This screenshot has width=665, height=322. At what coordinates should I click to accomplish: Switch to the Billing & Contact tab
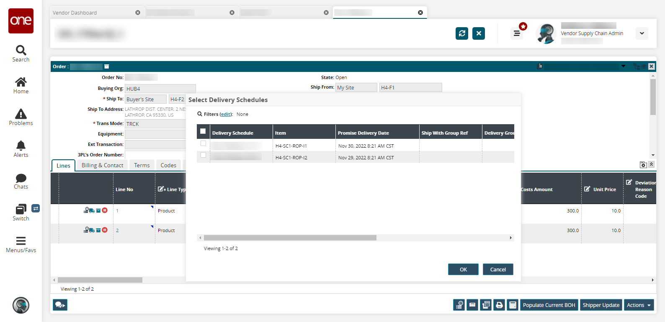pos(102,166)
